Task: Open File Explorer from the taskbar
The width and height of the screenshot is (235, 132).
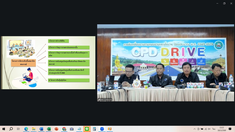Action: tap(33, 129)
